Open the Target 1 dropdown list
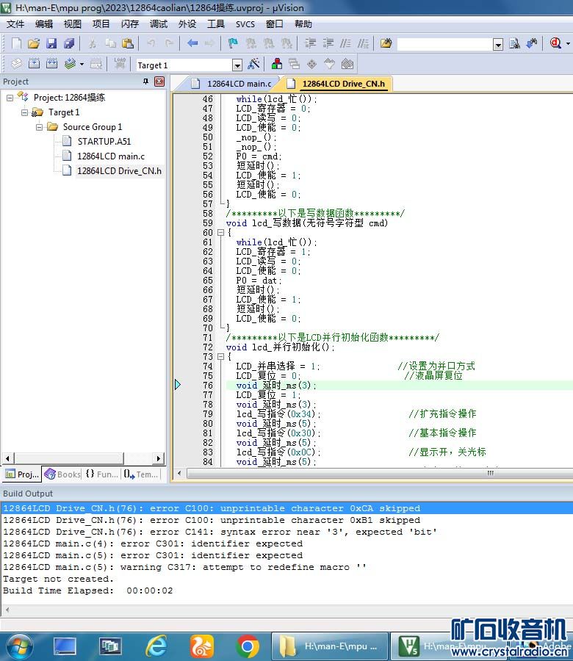Image resolution: width=573 pixels, height=661 pixels. [237, 65]
